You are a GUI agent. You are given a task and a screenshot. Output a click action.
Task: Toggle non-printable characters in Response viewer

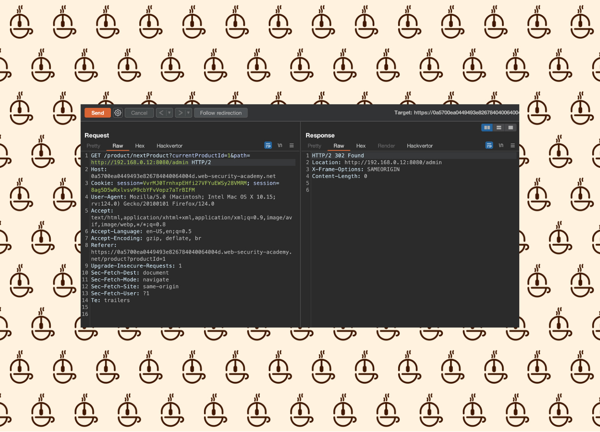(x=501, y=146)
